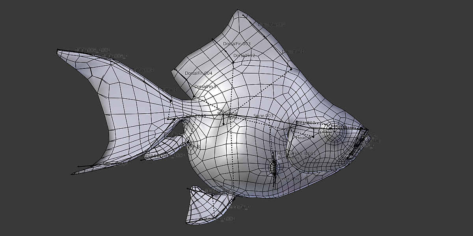Screen dimensions: 473x236
Task: Pick the PelvicFin_B.002 bone label
Action: (x=219, y=191)
